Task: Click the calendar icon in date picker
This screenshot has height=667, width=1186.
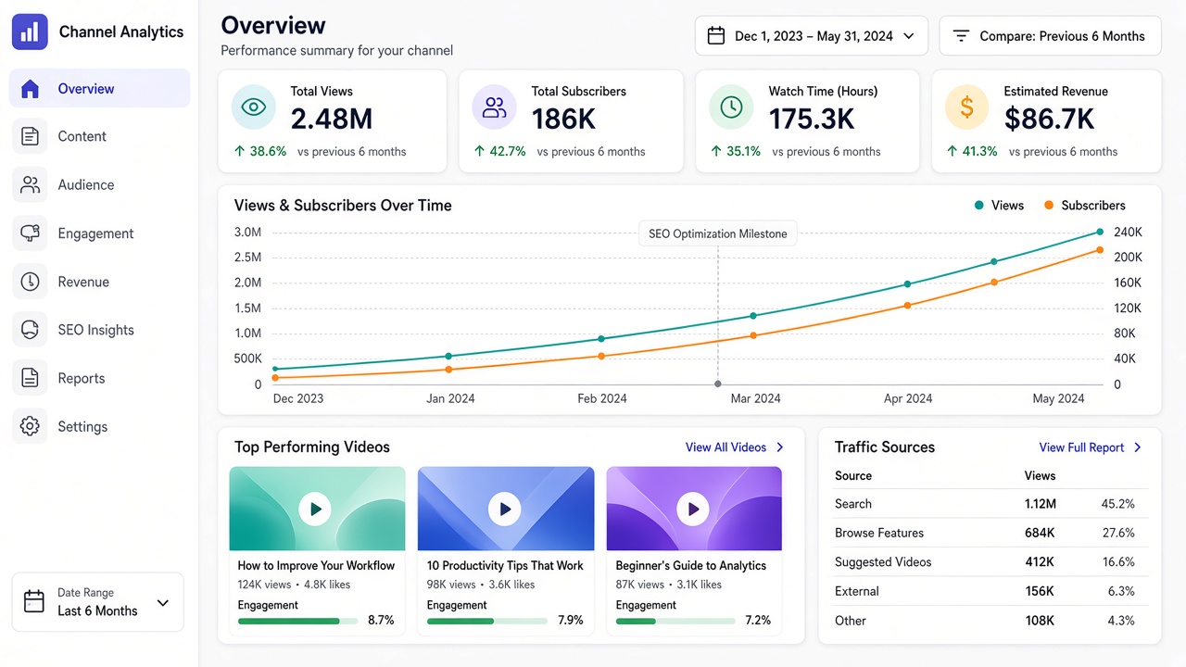Action: (716, 36)
